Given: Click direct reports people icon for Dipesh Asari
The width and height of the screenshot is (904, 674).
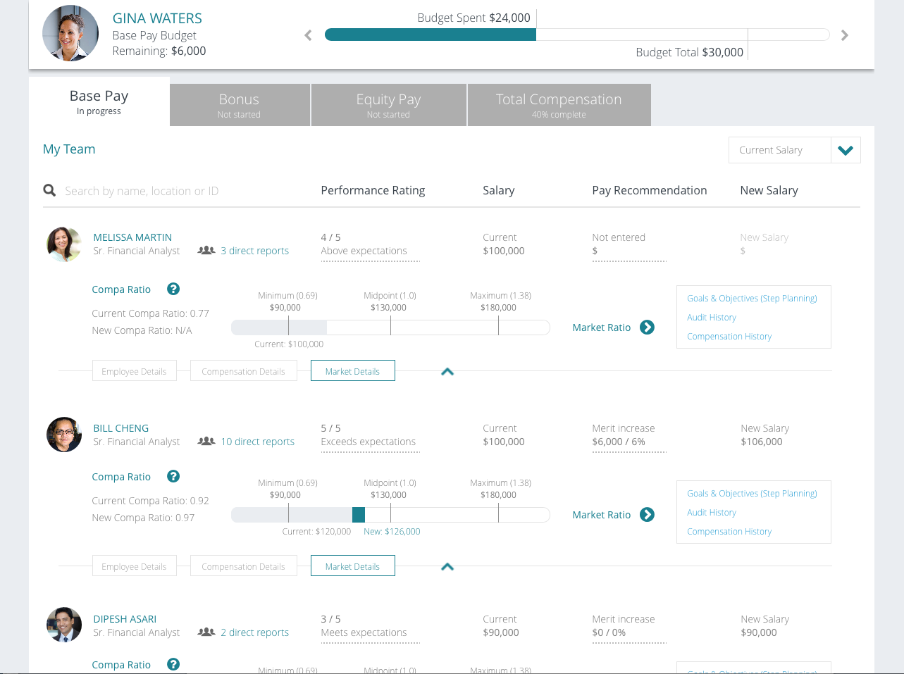Looking at the screenshot, I should tap(206, 632).
